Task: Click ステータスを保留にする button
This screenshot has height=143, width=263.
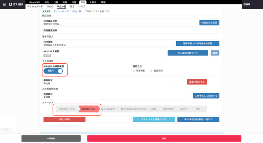Action: [153, 119]
